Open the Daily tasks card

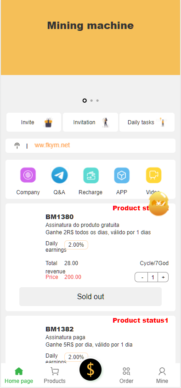pos(147,122)
